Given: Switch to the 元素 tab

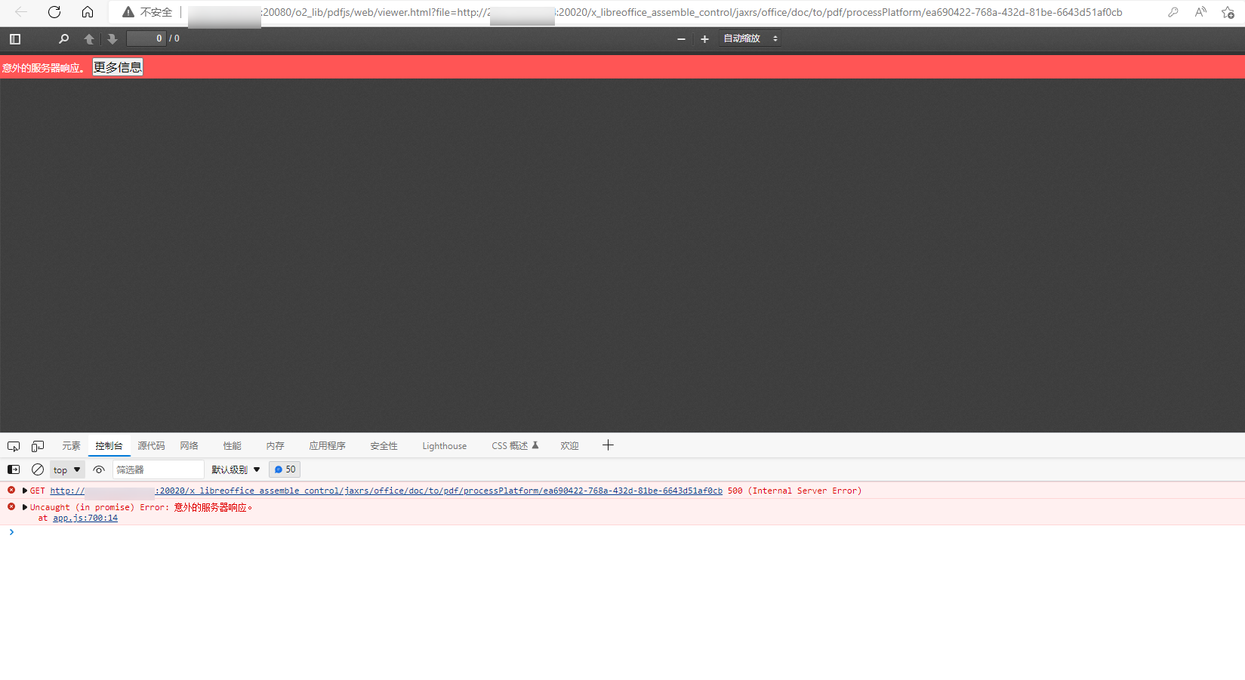Looking at the screenshot, I should (71, 446).
